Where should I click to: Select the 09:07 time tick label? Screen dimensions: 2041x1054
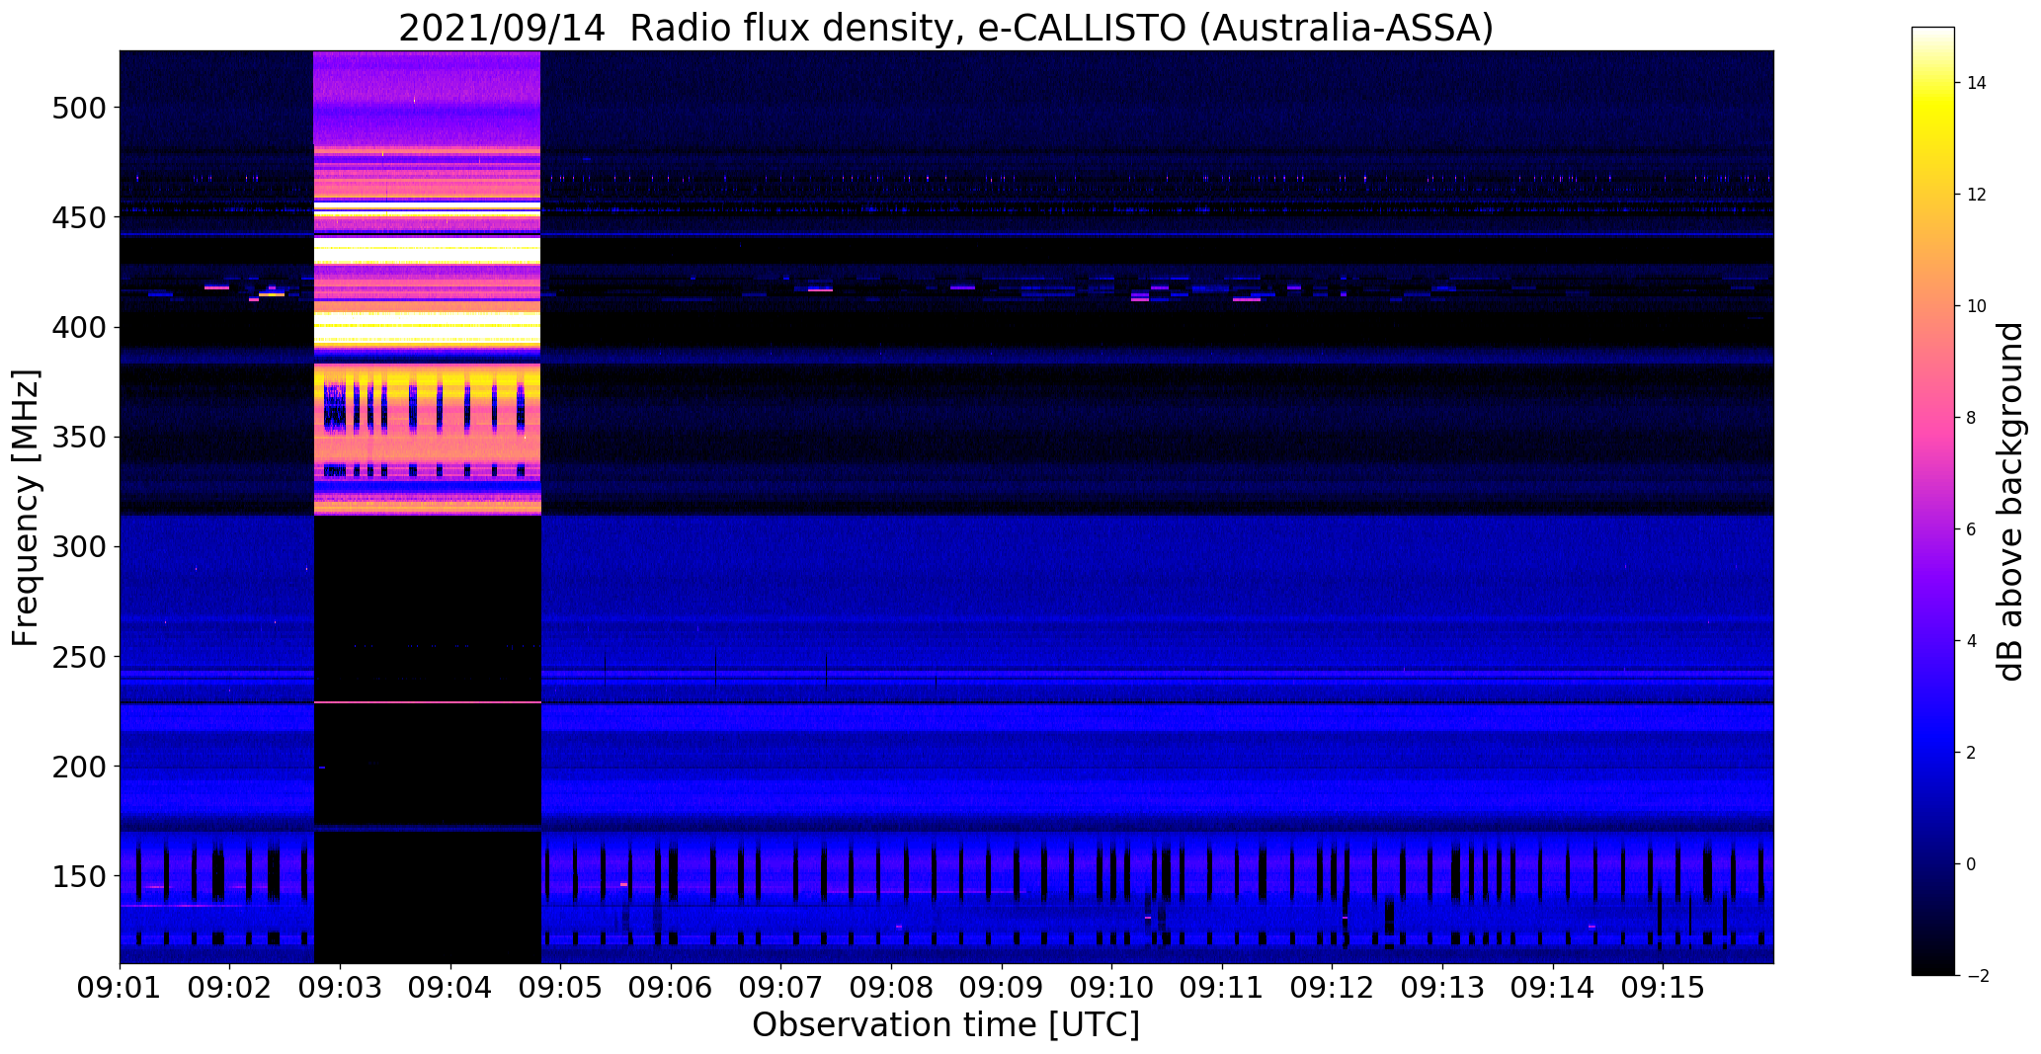pyautogui.click(x=781, y=989)
